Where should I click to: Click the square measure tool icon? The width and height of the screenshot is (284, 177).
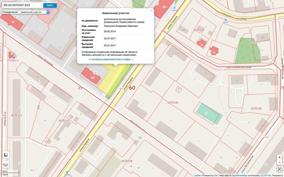pos(6,154)
